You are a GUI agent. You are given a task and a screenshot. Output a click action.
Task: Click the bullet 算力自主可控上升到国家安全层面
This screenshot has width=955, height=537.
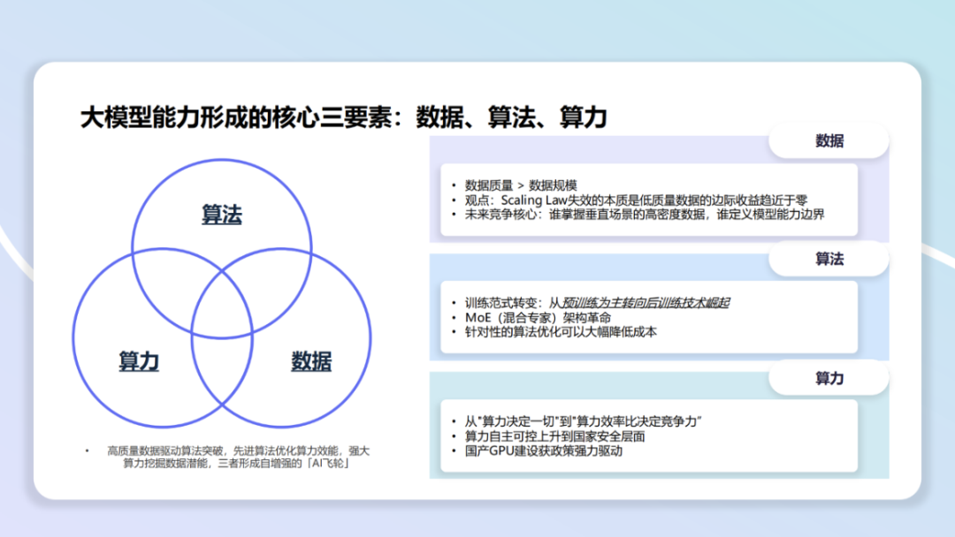pos(554,436)
